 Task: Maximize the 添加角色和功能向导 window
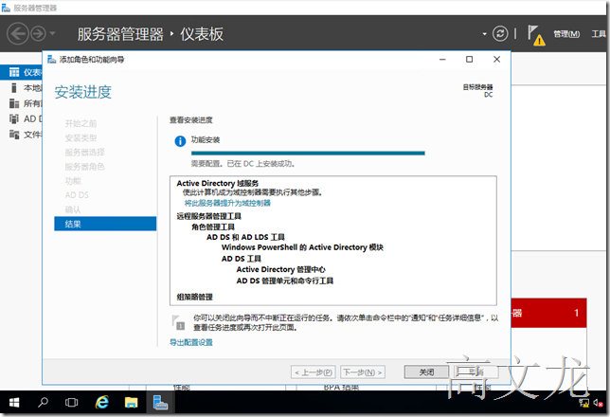469,59
